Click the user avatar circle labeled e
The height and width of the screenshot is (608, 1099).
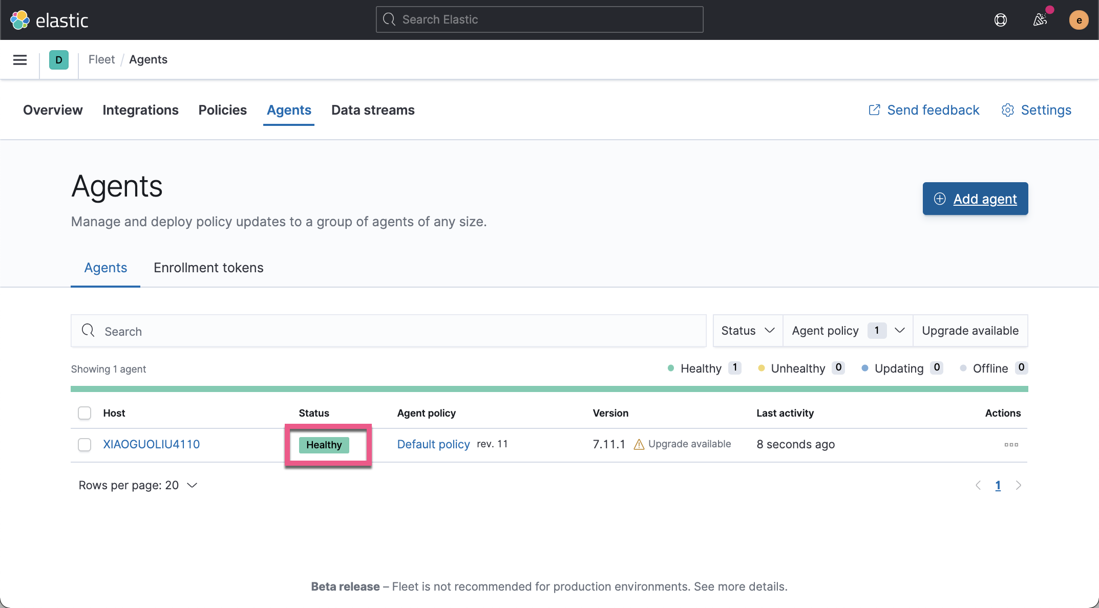tap(1079, 19)
